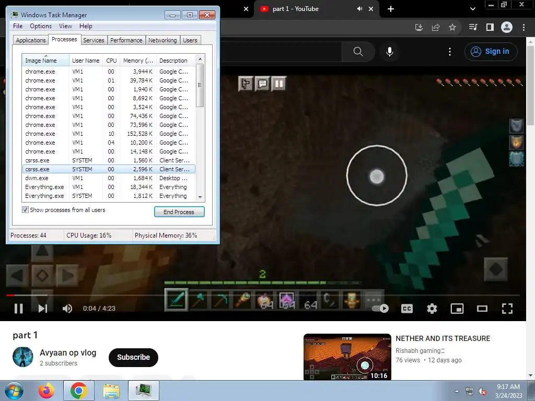Open Chrome media control icon
Image resolution: width=535 pixels, height=401 pixels.
coord(473,27)
